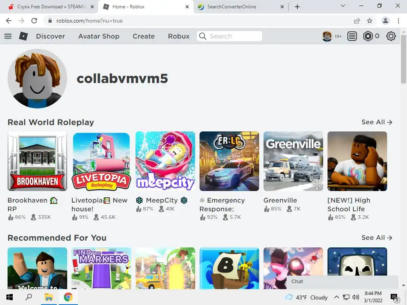This screenshot has width=407, height=305.
Task: Open the notifications stream icon
Action: click(x=352, y=36)
